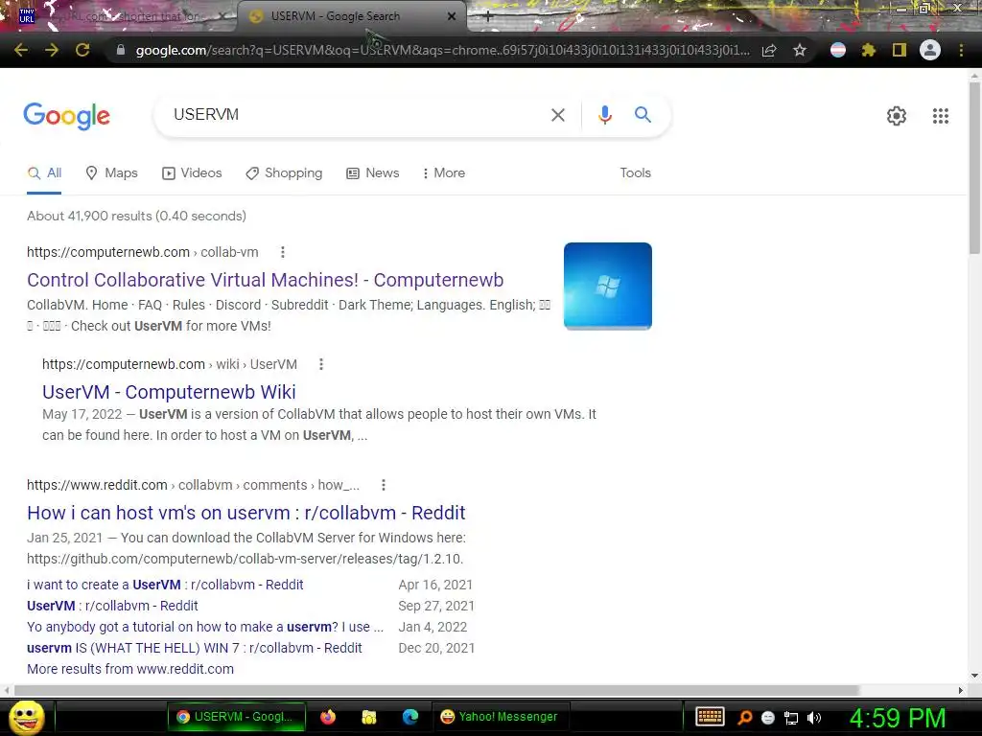The height and width of the screenshot is (736, 982).
Task: Click the Google logo
Action: (66, 116)
